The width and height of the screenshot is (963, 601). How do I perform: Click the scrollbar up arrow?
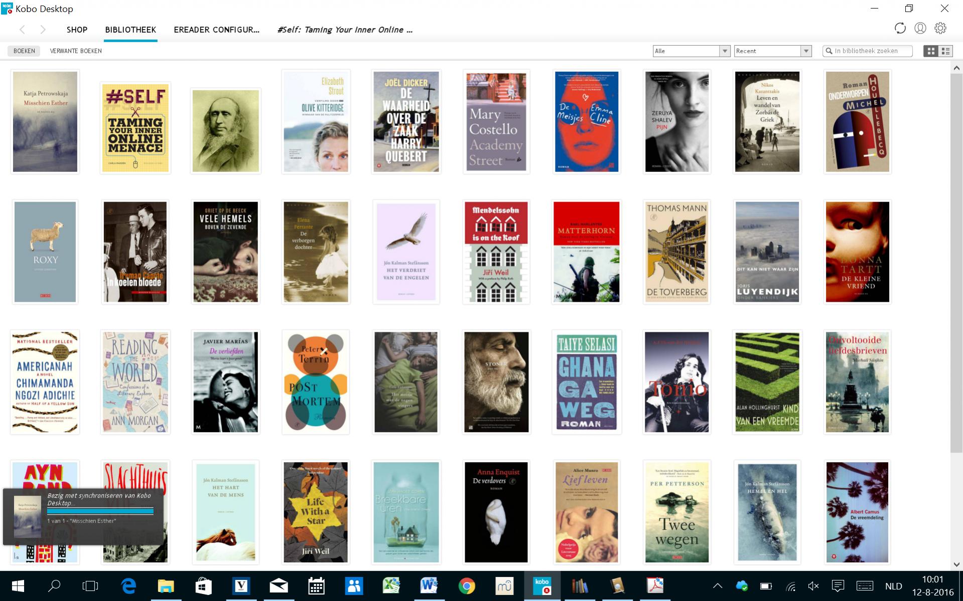tap(956, 68)
